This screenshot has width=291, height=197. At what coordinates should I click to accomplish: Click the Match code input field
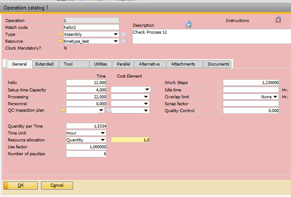pos(91,27)
